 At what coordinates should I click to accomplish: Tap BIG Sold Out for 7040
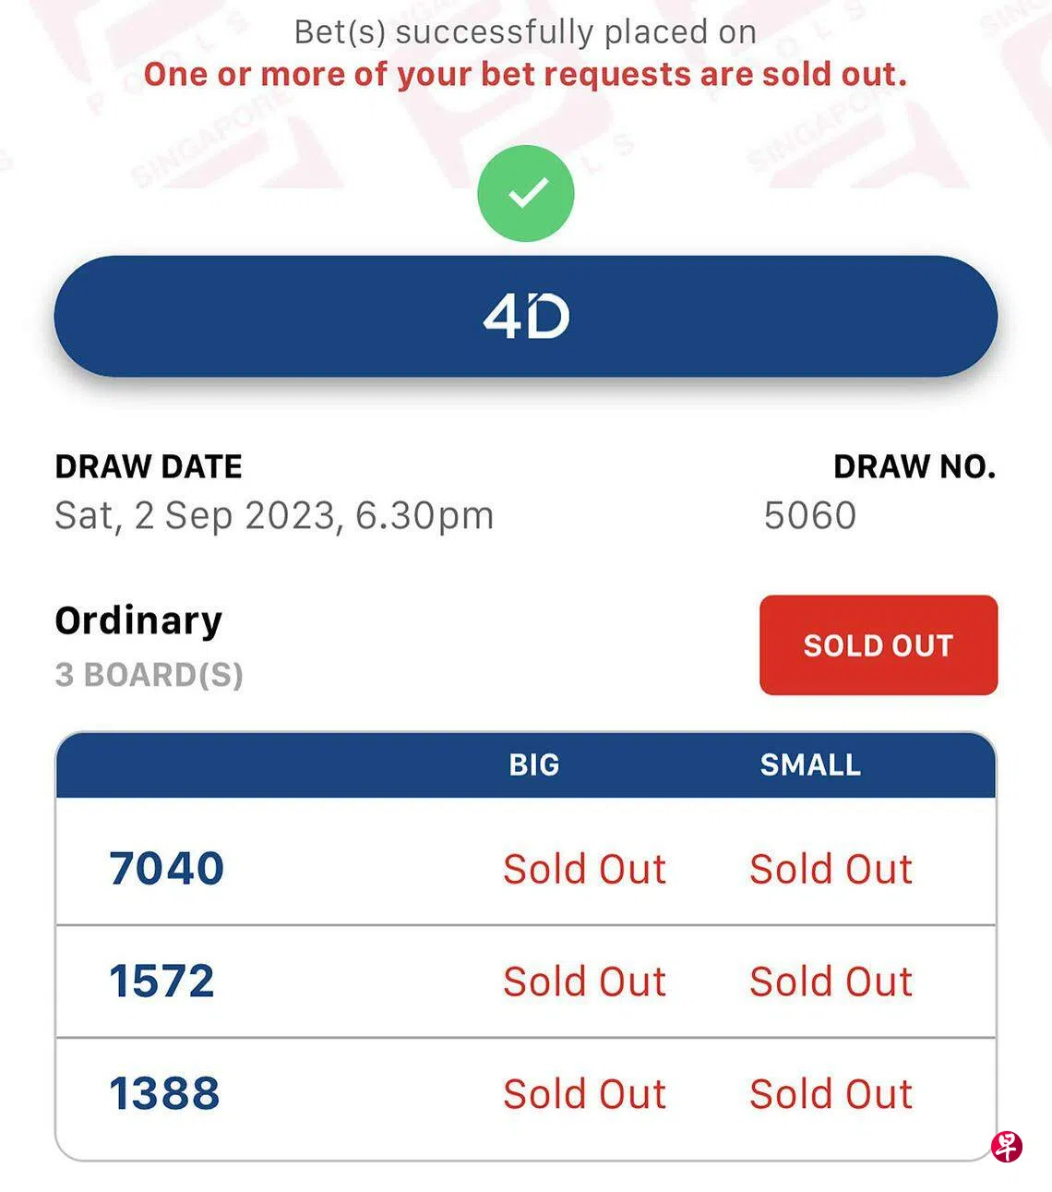point(584,869)
